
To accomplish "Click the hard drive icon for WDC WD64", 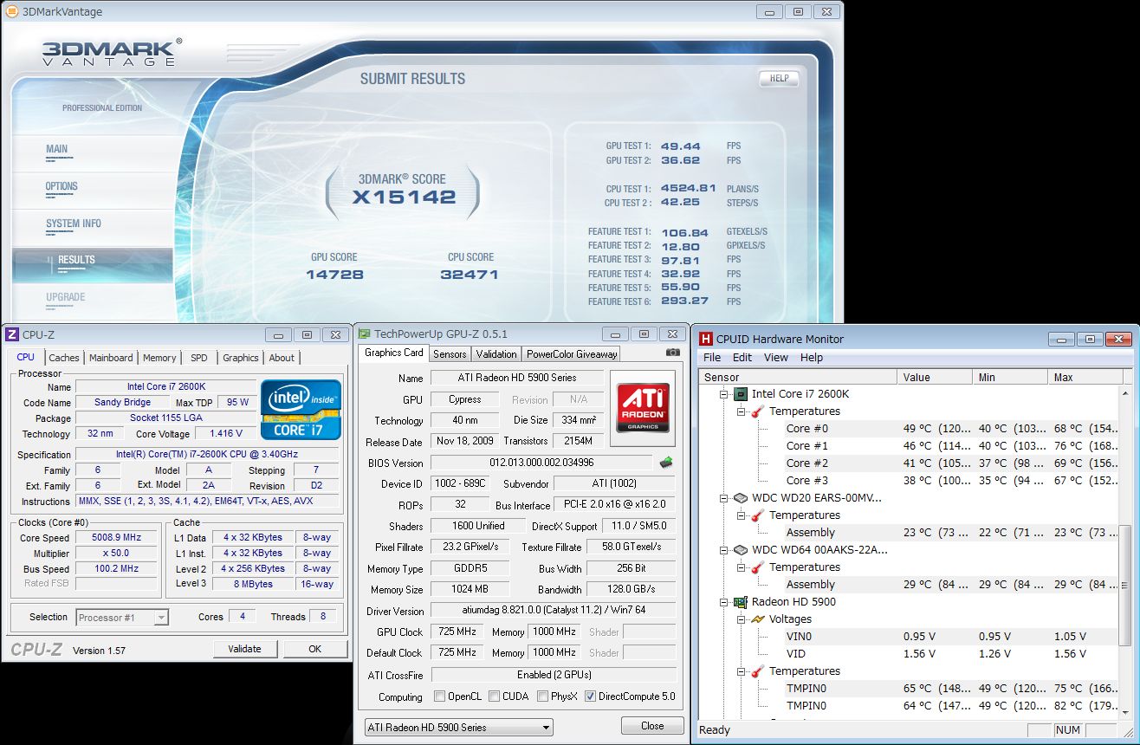I will [x=741, y=550].
